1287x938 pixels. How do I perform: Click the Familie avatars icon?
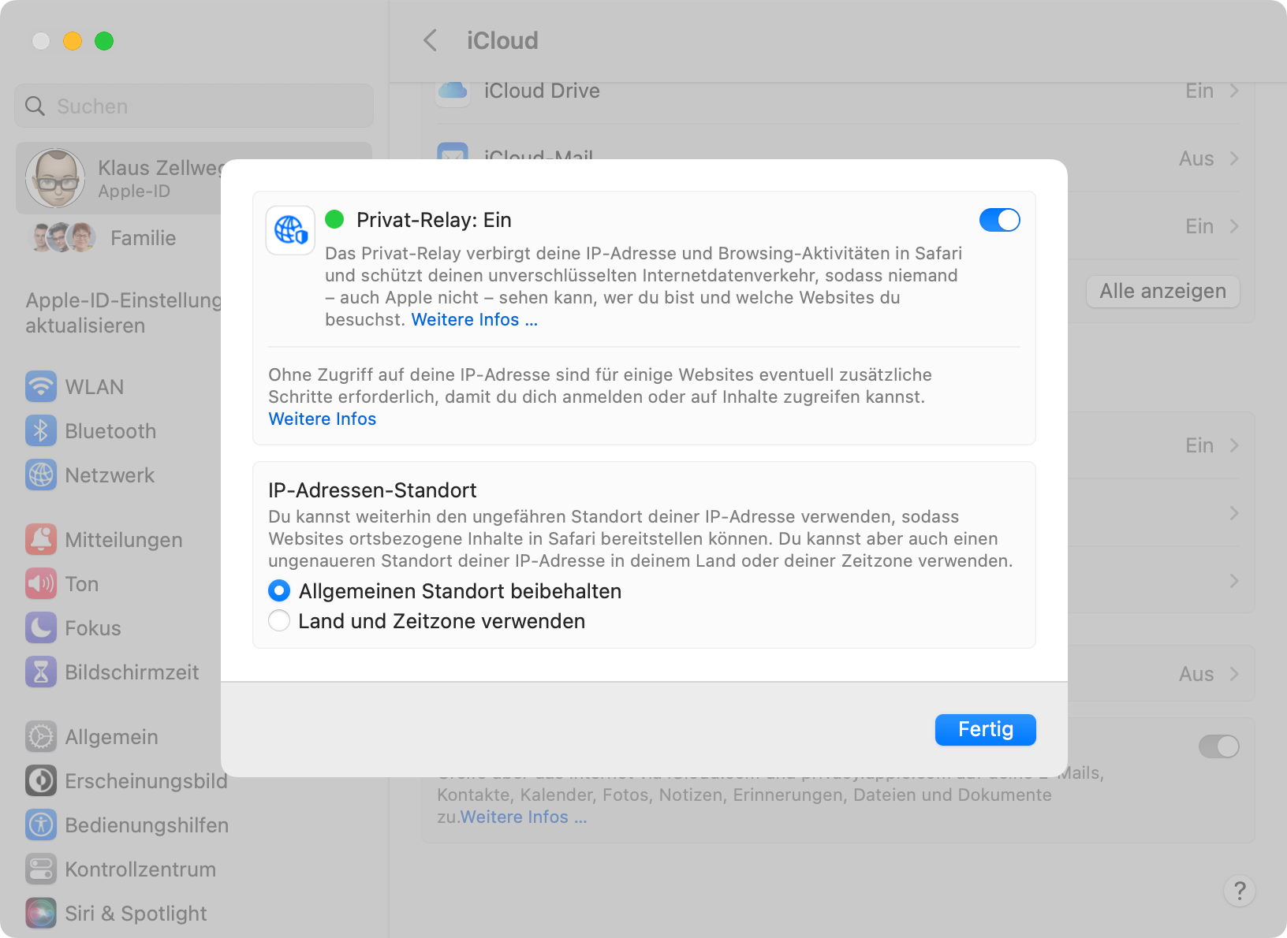pyautogui.click(x=63, y=237)
